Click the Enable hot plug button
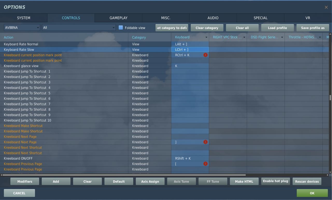This screenshot has width=332, height=200. (276, 181)
